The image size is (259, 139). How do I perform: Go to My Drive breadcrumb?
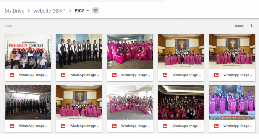point(15,11)
